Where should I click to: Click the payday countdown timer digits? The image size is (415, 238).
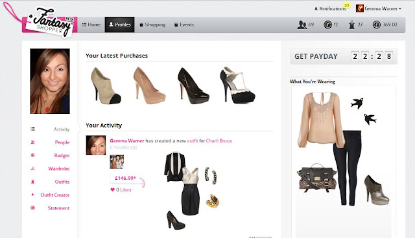tap(372, 56)
